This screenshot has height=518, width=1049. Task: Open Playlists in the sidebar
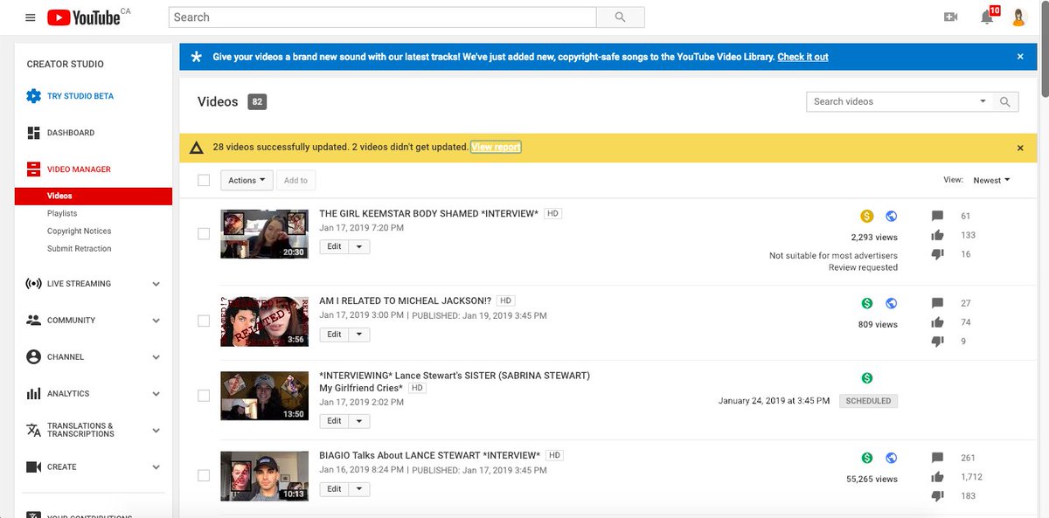(62, 213)
